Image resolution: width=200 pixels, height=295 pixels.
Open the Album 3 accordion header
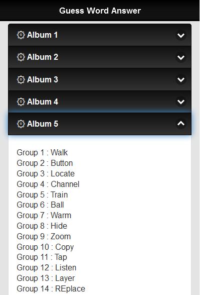100,79
